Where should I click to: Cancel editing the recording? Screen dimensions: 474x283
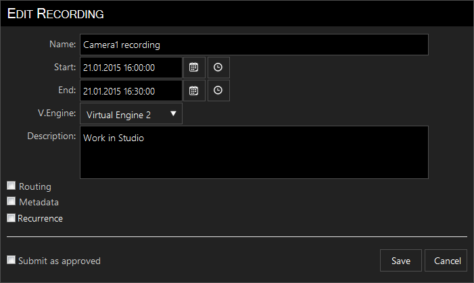click(x=446, y=260)
